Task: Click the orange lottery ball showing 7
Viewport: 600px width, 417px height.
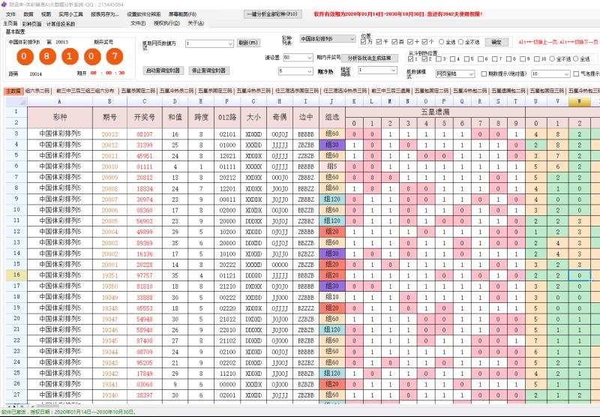Action: [115, 56]
